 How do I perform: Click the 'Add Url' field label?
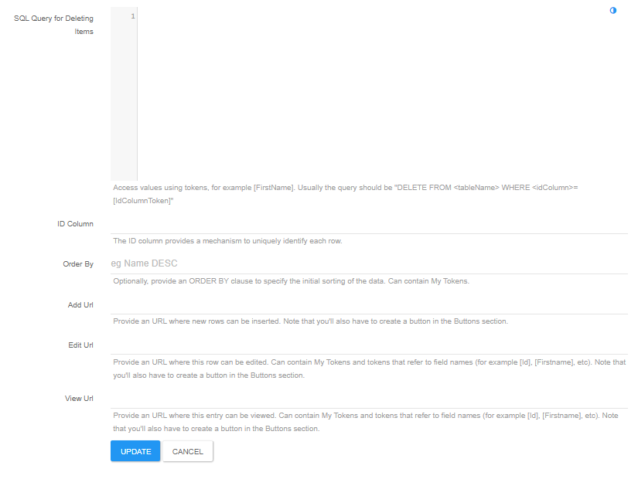[80, 305]
